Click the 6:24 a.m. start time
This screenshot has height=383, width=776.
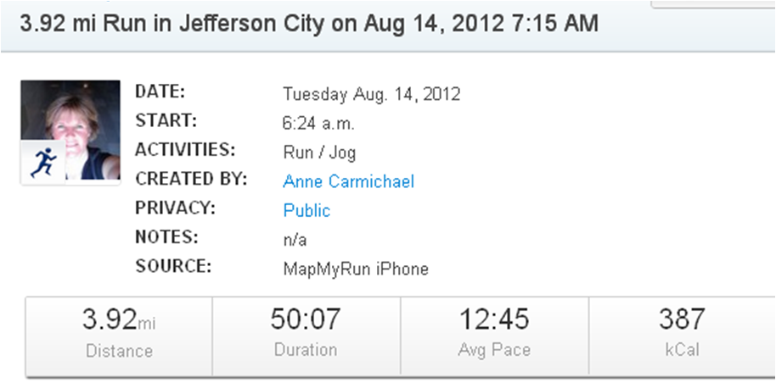[318, 123]
